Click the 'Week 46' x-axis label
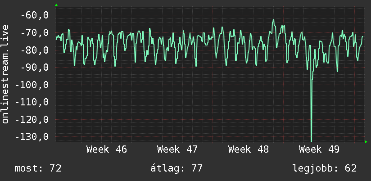Screen dimensions: 371x181 [x=106, y=149]
